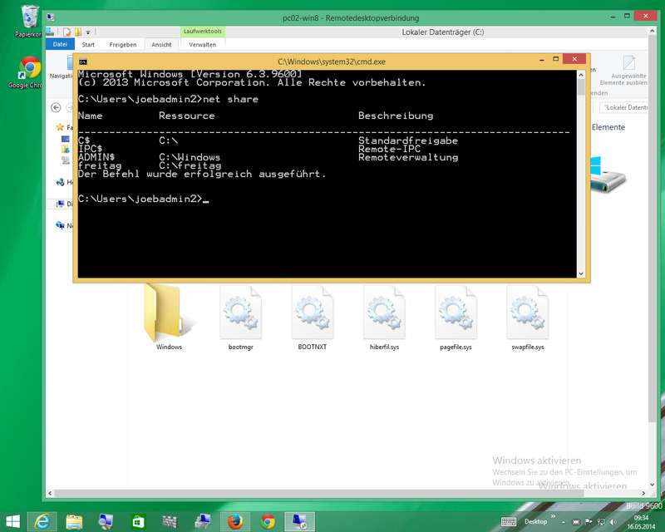Launch Internet Explorer from the taskbar
This screenshot has width=665, height=532.
click(x=42, y=521)
